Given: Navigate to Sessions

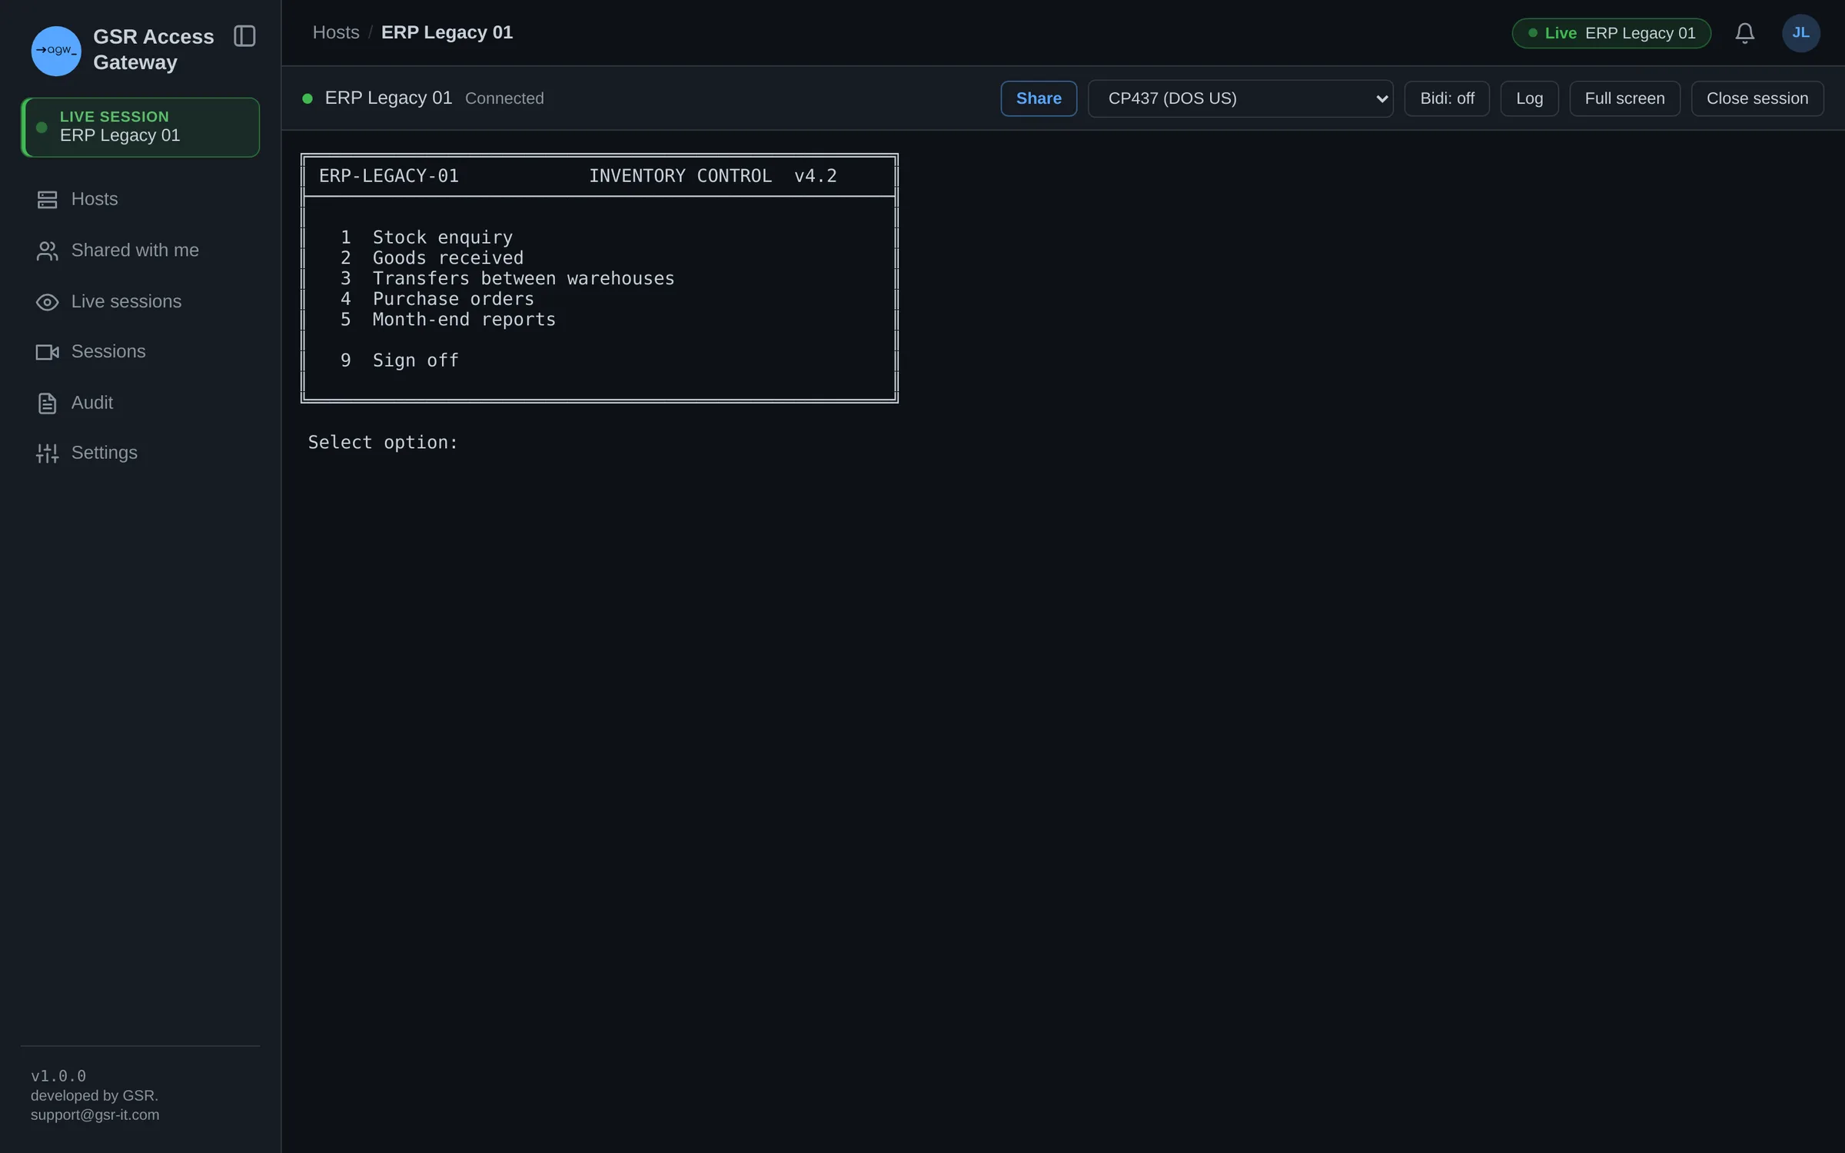Looking at the screenshot, I should point(140,352).
